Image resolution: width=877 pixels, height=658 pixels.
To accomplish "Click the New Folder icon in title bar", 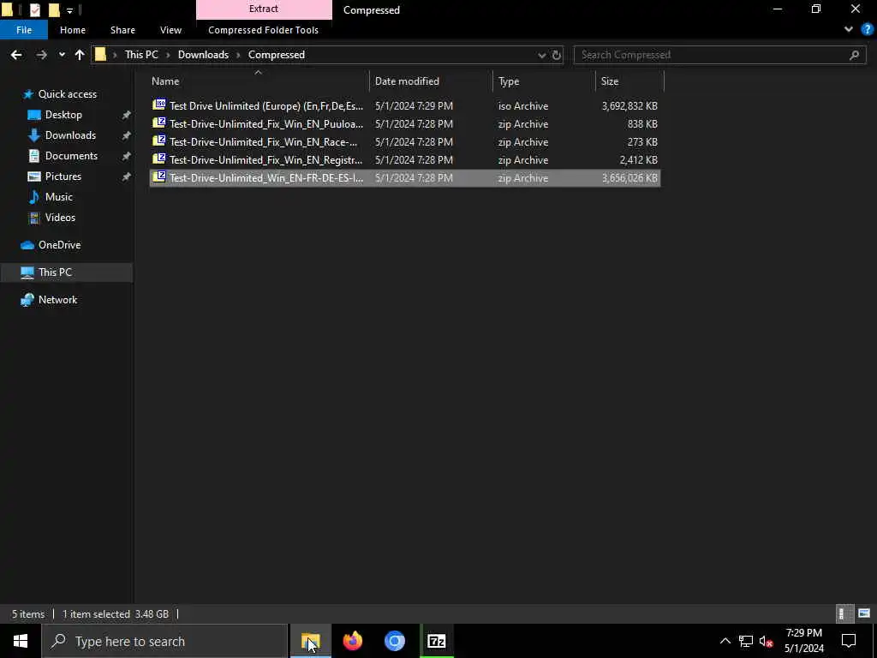I will tap(54, 10).
